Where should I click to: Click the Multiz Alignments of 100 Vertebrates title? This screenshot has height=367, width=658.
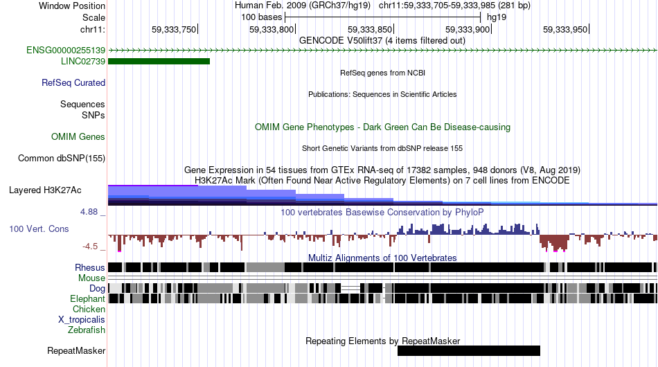pyautogui.click(x=382, y=258)
